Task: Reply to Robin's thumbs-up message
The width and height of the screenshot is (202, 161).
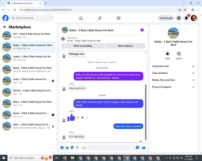Action: click(82, 118)
